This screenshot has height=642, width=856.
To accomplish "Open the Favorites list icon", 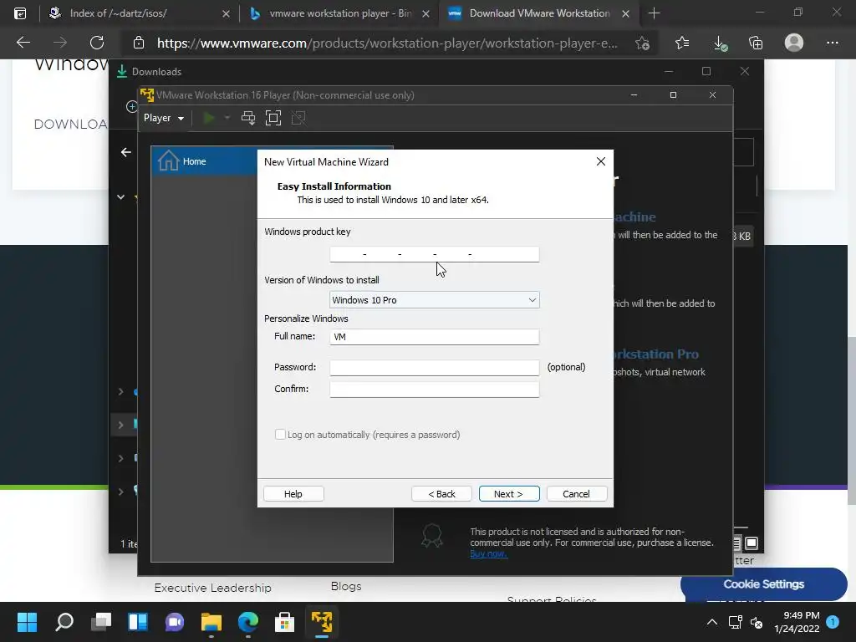I will click(682, 43).
